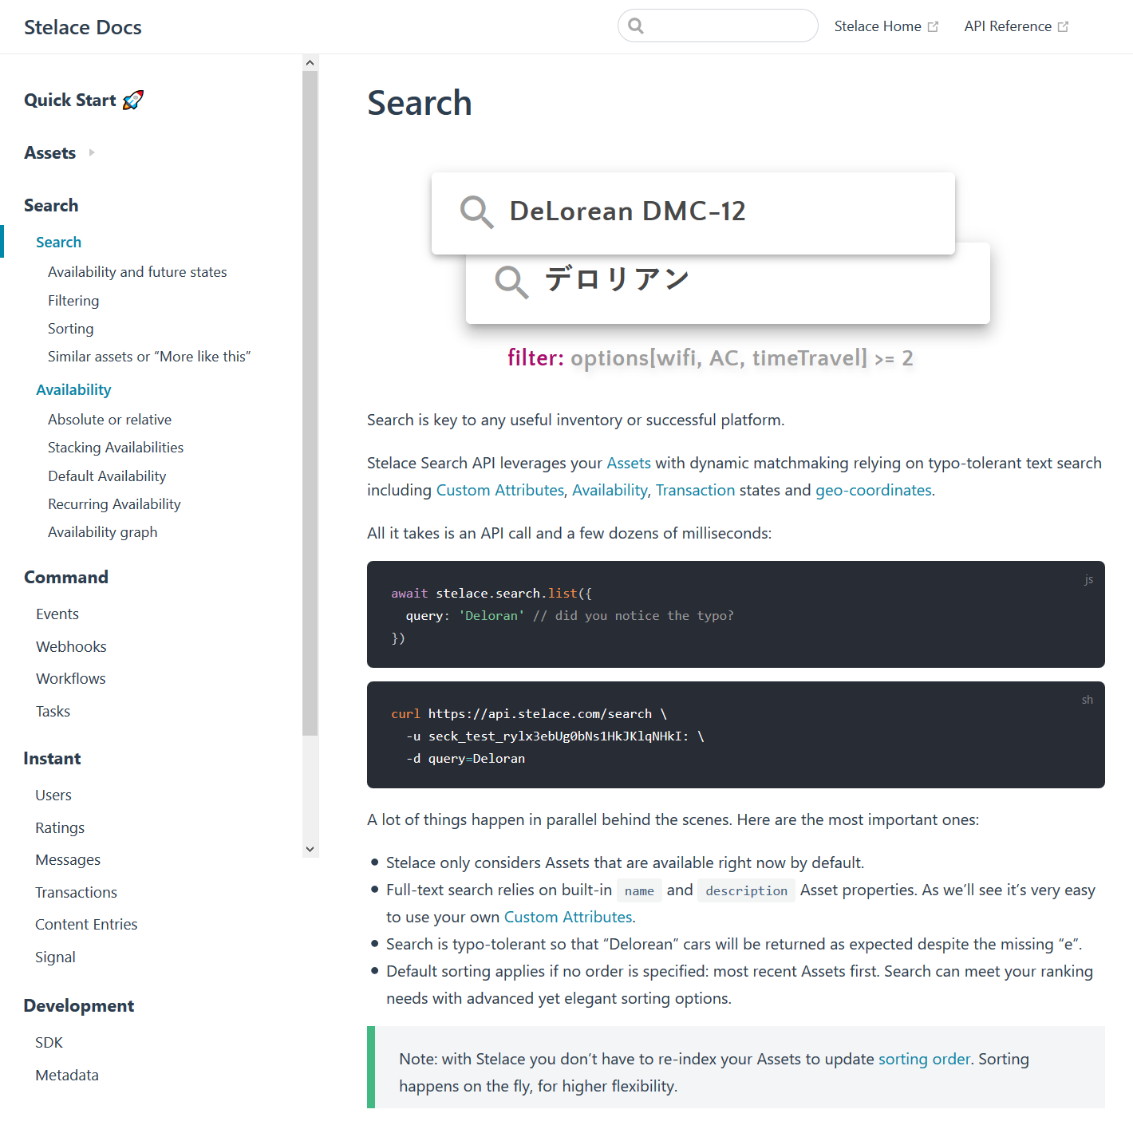Click the inline code label 'description'
This screenshot has height=1133, width=1133.
click(x=746, y=890)
